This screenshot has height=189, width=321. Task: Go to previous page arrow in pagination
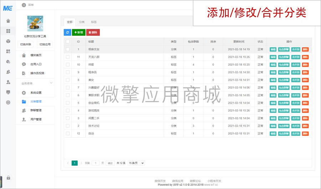(68, 163)
